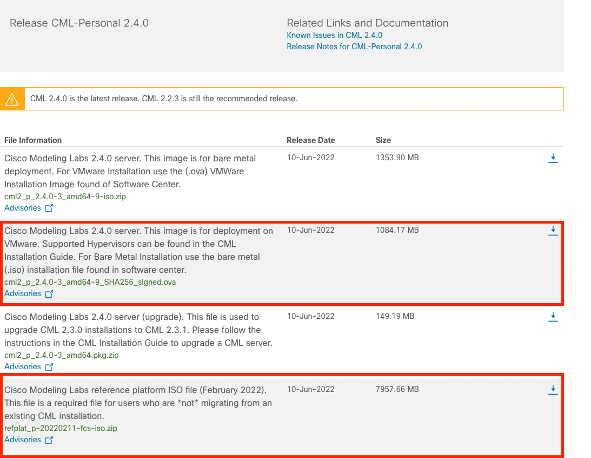Viewport: 591px width, 458px height.
Task: Open Known Issues in CML 2.4.0
Action: coord(334,35)
